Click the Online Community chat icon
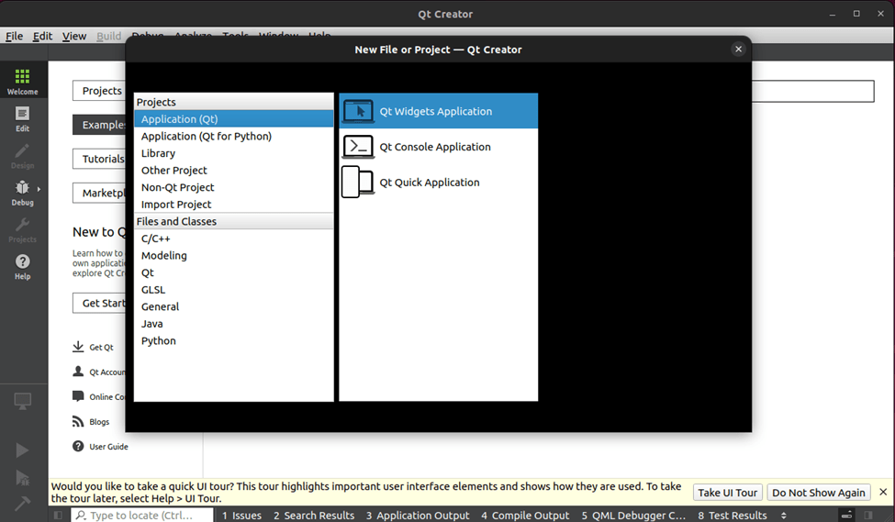895x522 pixels. (78, 396)
